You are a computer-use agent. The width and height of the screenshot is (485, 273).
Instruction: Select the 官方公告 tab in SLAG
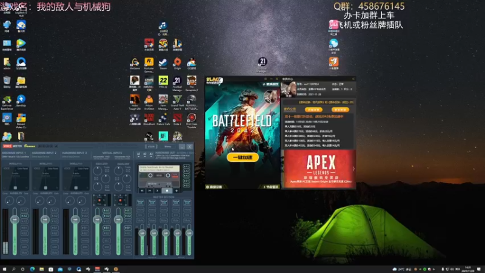pos(290,109)
